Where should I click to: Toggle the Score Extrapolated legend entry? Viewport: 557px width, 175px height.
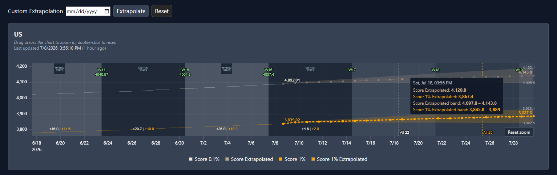(249, 159)
